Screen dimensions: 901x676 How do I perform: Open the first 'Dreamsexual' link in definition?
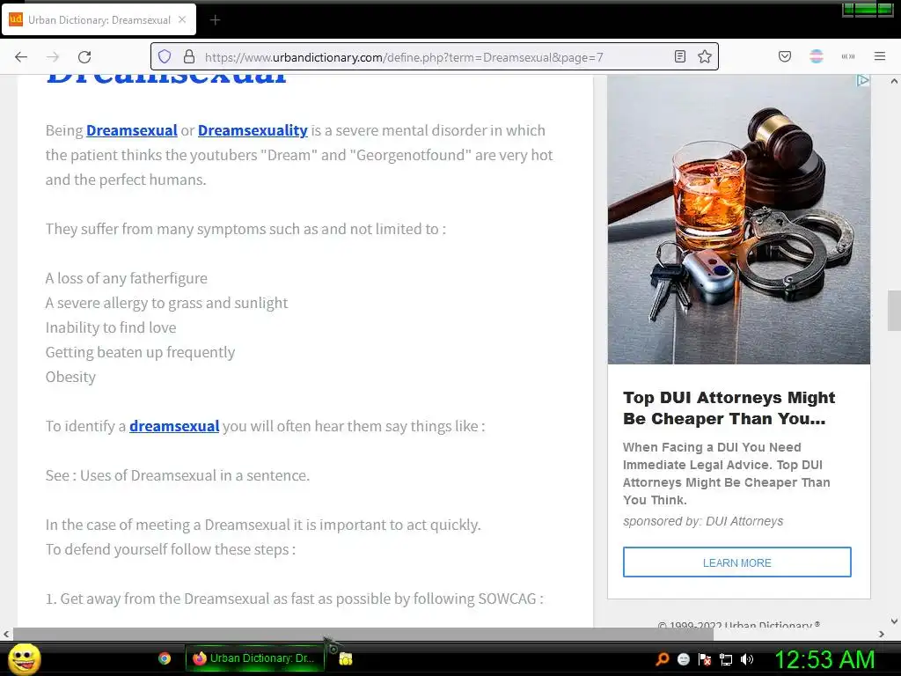[132, 130]
